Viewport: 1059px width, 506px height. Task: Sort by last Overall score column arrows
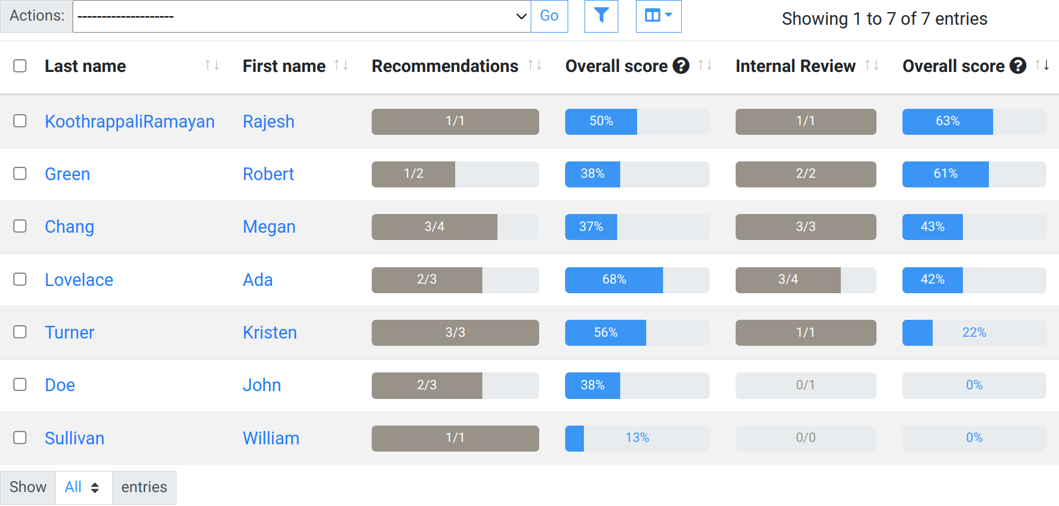[1041, 65]
